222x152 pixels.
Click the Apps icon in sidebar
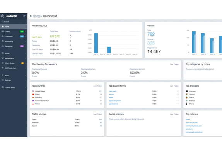pos(3,75)
